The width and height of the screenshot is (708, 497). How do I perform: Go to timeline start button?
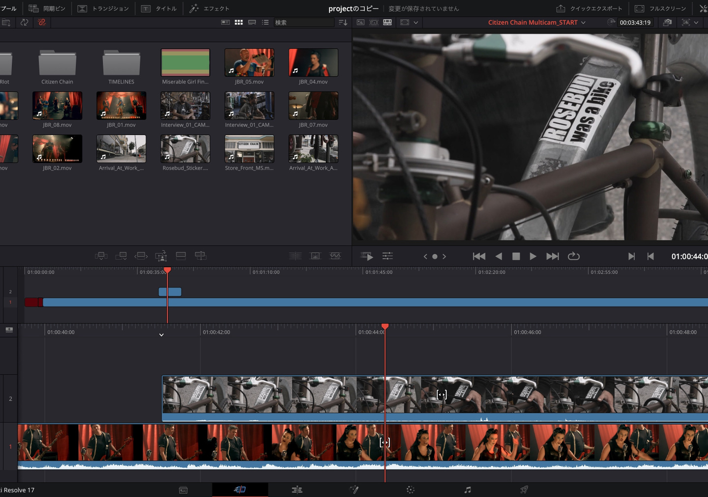point(479,256)
